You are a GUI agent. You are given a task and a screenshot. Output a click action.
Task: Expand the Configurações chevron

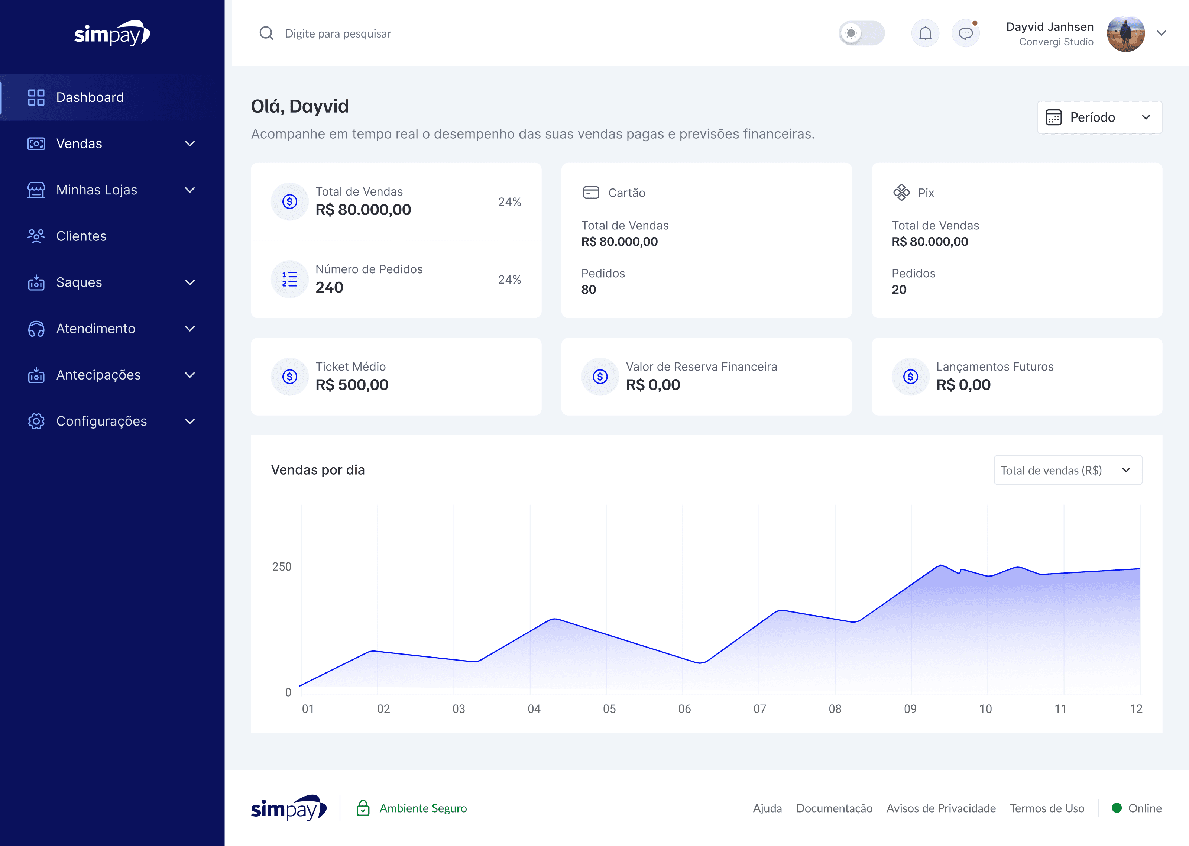pyautogui.click(x=190, y=421)
